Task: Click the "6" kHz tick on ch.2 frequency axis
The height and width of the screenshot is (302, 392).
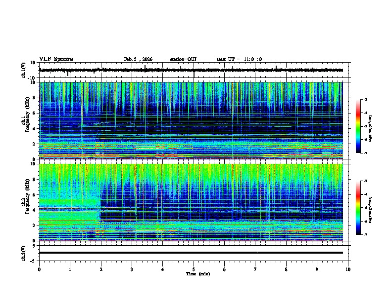Action: coord(34,195)
